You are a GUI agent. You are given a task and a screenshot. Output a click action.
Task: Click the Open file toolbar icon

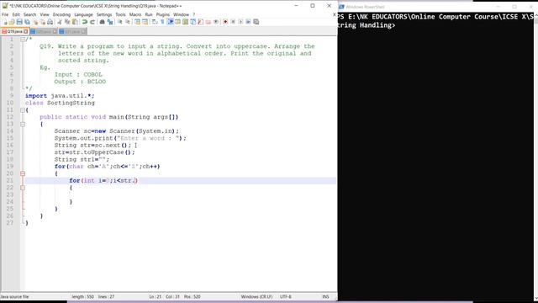pyautogui.click(x=12, y=22)
